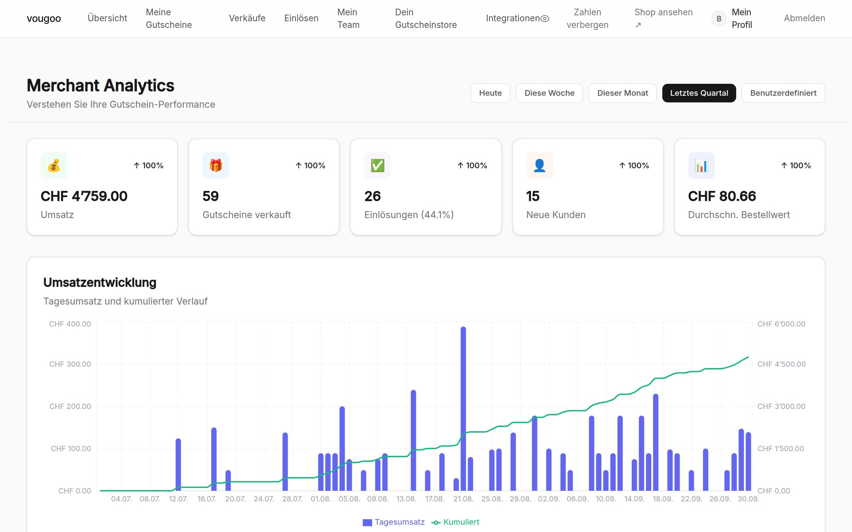The image size is (852, 532).
Task: Click the Shop ansehen external arrow
Action: 638,25
